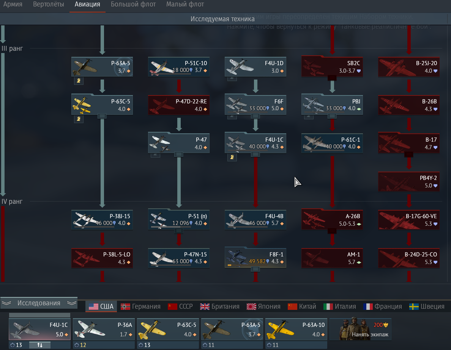The height and width of the screenshot is (350, 451).
Task: Select the F6F aircraft group card
Action: tap(255, 105)
